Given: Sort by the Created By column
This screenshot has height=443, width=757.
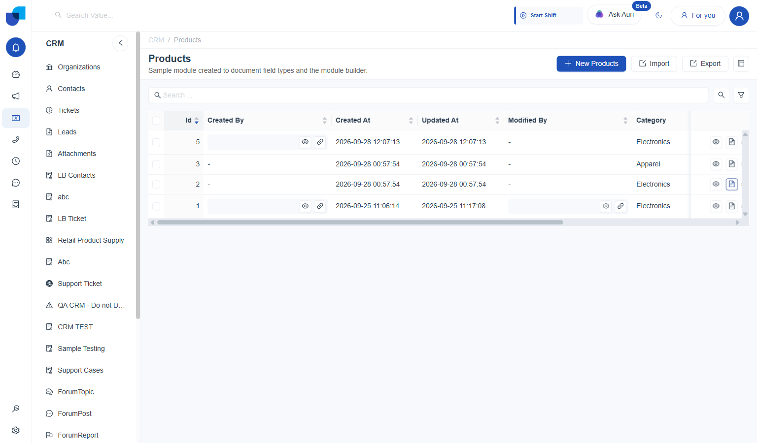Looking at the screenshot, I should pyautogui.click(x=325, y=121).
